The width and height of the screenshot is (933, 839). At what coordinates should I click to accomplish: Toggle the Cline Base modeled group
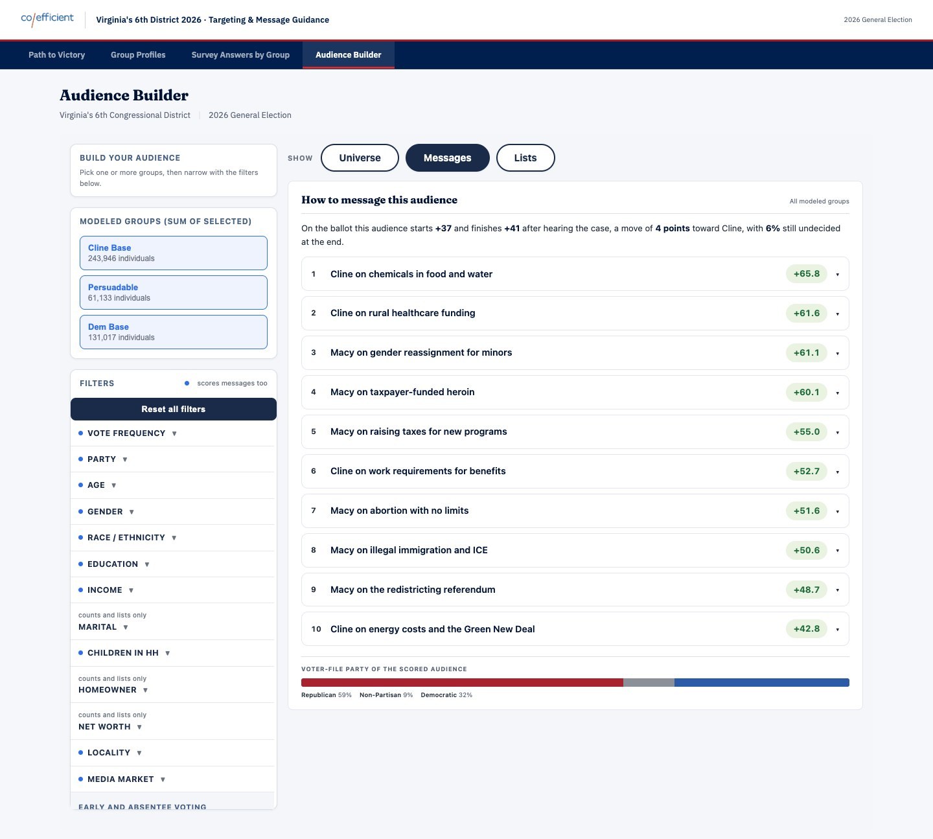click(x=174, y=253)
